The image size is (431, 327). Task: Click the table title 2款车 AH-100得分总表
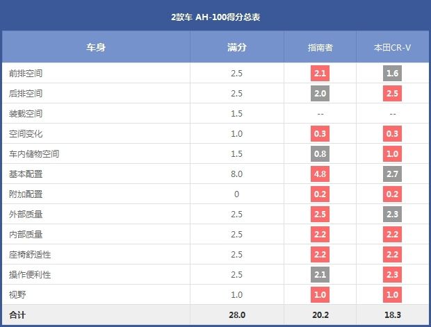[215, 17]
